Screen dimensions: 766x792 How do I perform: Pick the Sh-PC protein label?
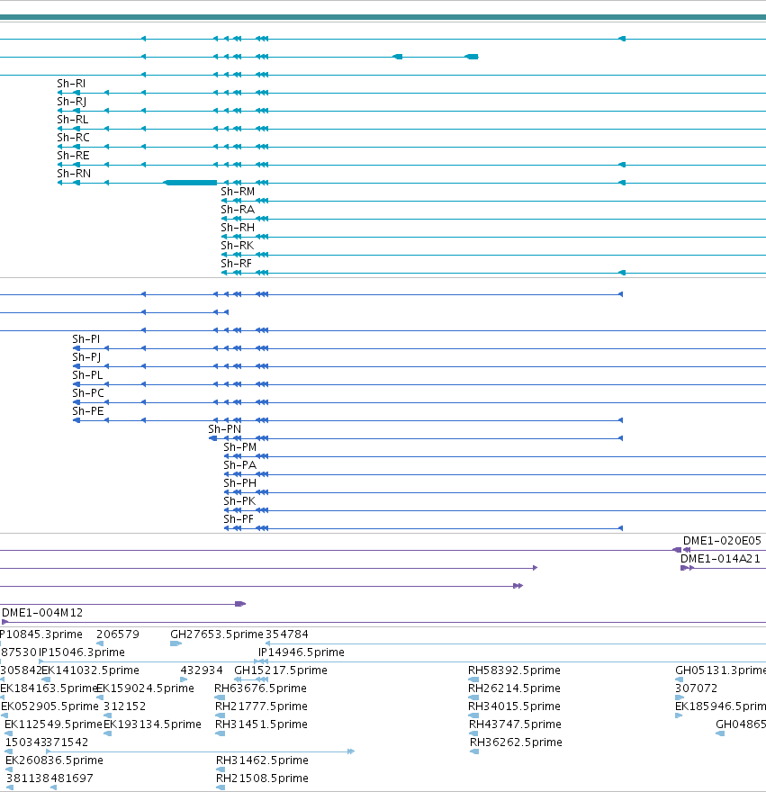(x=88, y=393)
